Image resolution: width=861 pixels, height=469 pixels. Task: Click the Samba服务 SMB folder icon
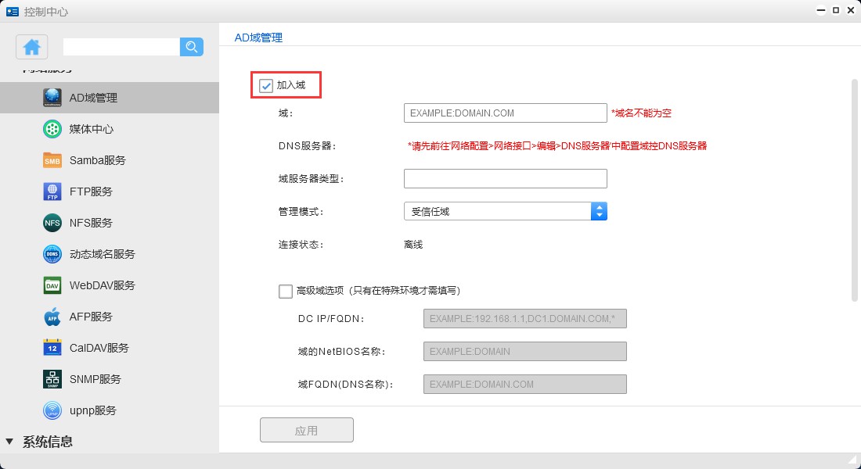[52, 160]
